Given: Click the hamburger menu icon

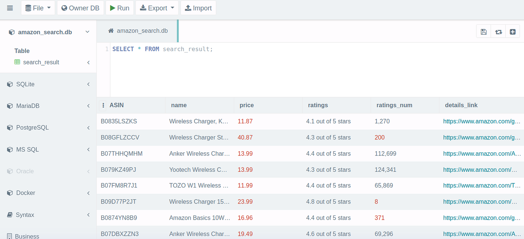Looking at the screenshot, I should pos(10,7).
